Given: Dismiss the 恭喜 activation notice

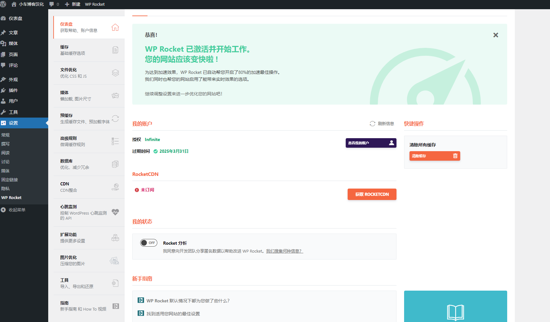Looking at the screenshot, I should [496, 35].
